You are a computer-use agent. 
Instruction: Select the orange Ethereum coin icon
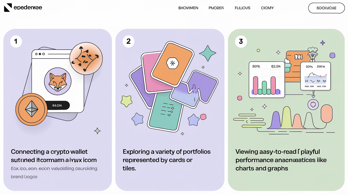pos(31,109)
